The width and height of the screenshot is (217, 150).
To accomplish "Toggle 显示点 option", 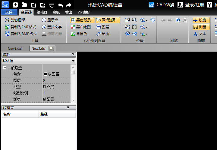I will pyautogui.click(x=50, y=20).
